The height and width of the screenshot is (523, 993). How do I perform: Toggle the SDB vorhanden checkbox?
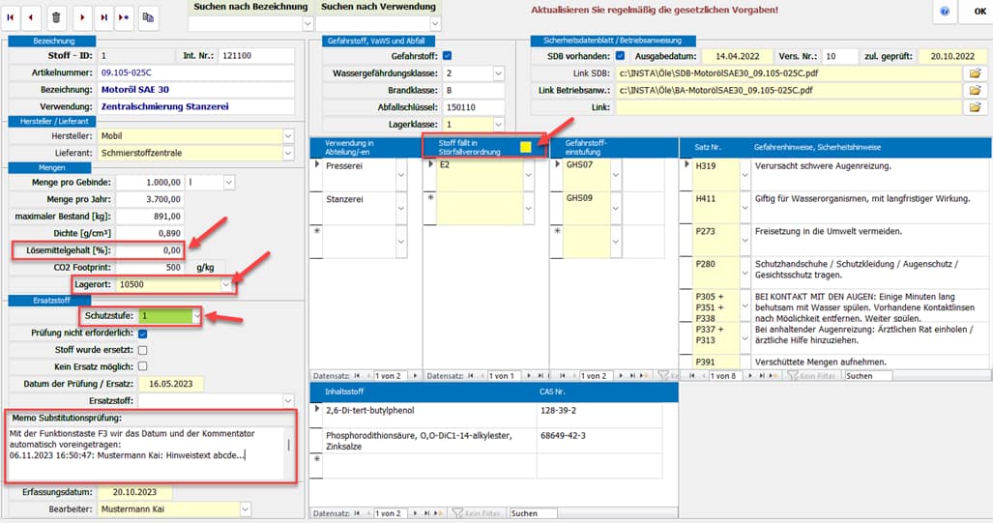point(620,56)
